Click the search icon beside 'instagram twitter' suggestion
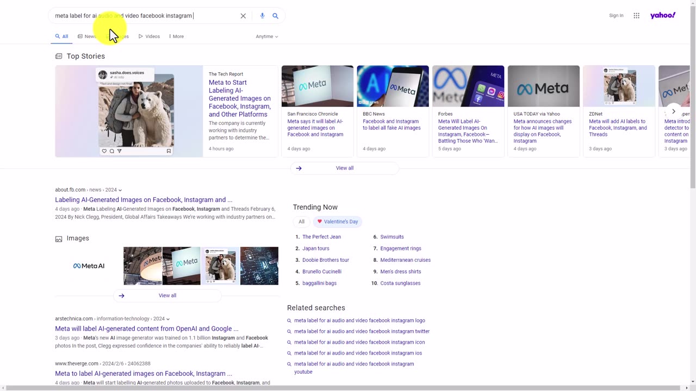The width and height of the screenshot is (696, 391). tap(289, 332)
